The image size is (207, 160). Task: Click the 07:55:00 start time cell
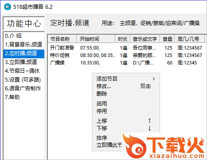tap(90, 48)
